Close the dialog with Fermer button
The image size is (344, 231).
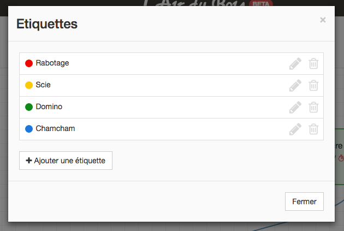(x=304, y=202)
